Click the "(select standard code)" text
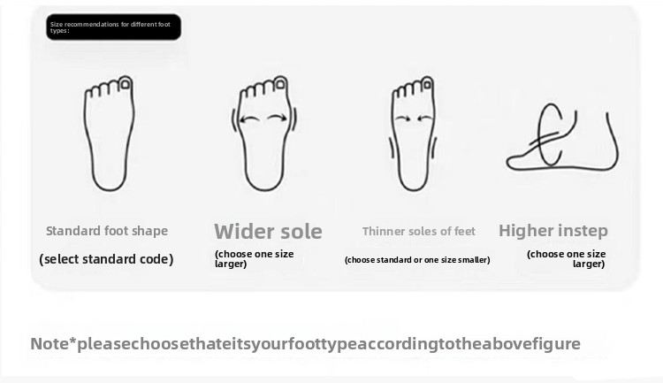Image resolution: width=663 pixels, height=383 pixels. pos(106,259)
